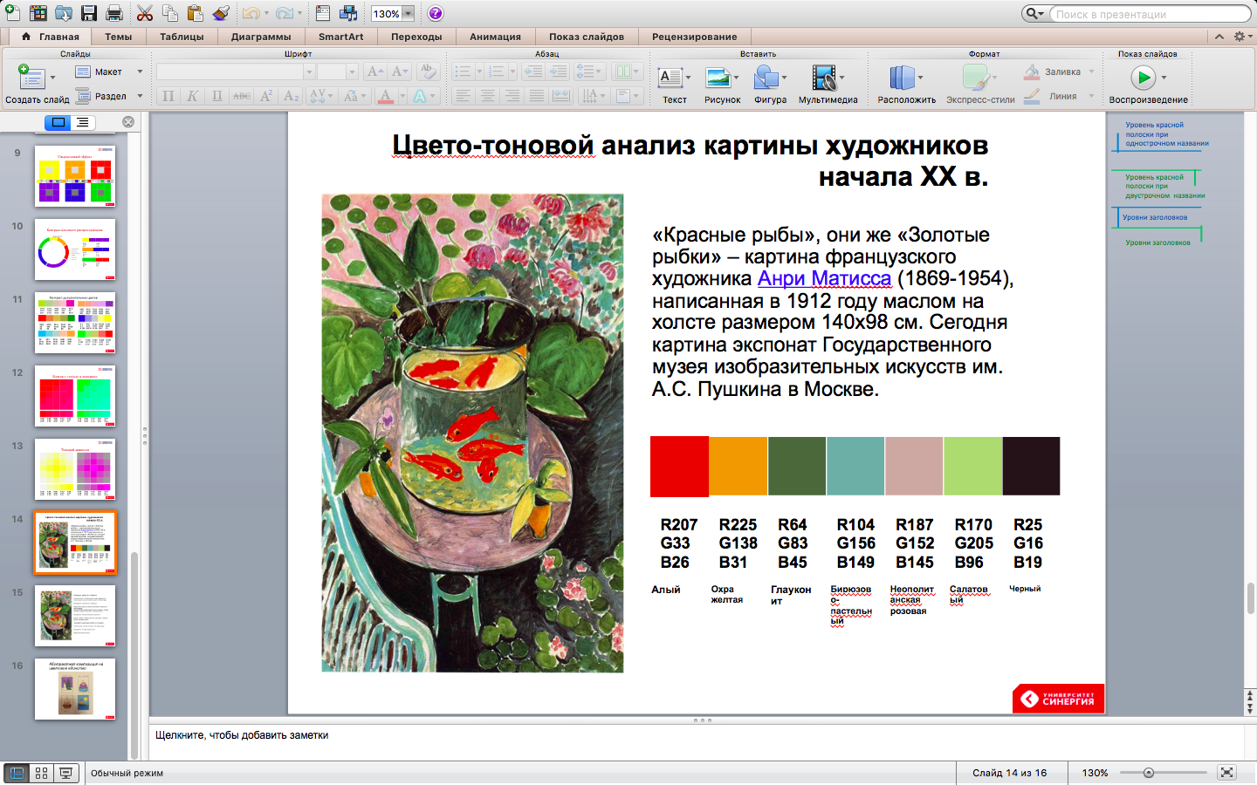
Task: Select the Format Painter brush icon
Action: [221, 13]
